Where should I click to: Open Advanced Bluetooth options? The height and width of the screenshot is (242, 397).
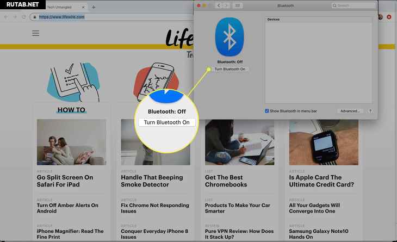[x=350, y=111]
